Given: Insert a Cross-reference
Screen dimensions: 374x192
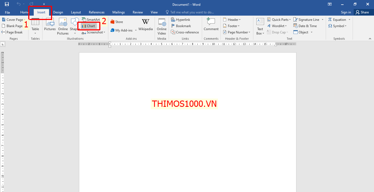Looking at the screenshot, I should (185, 32).
